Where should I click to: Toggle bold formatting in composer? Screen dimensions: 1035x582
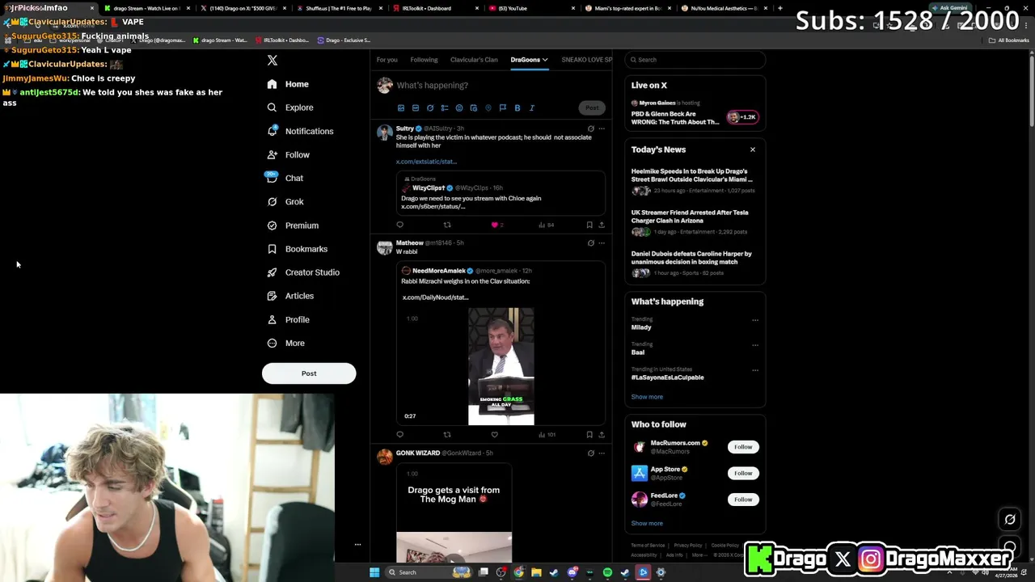click(517, 108)
